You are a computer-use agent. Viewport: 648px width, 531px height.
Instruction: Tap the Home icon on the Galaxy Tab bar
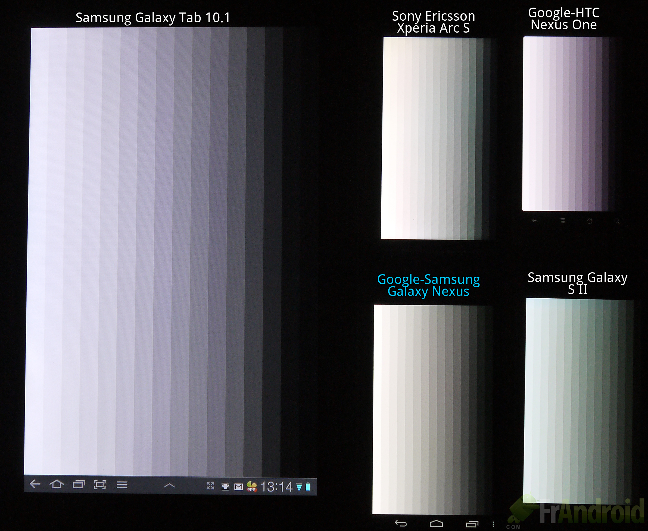coord(57,484)
